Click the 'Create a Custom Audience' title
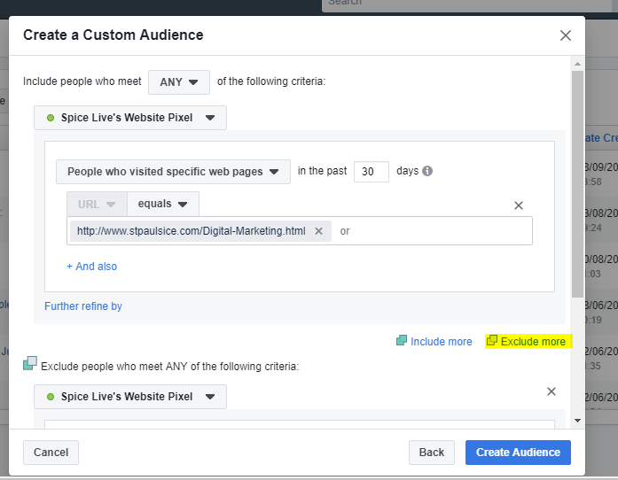Image resolution: width=618 pixels, height=480 pixels. point(113,35)
